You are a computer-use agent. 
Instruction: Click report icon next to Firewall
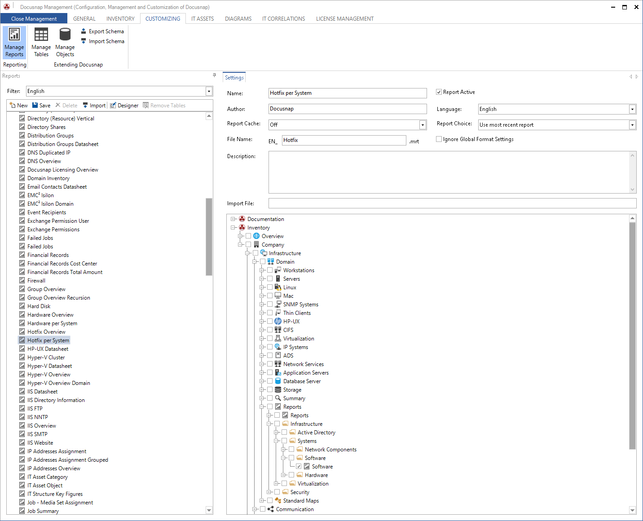pyautogui.click(x=22, y=280)
